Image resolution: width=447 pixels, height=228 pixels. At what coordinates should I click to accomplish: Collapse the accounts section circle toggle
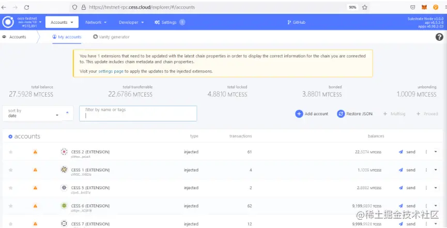click(x=10, y=136)
